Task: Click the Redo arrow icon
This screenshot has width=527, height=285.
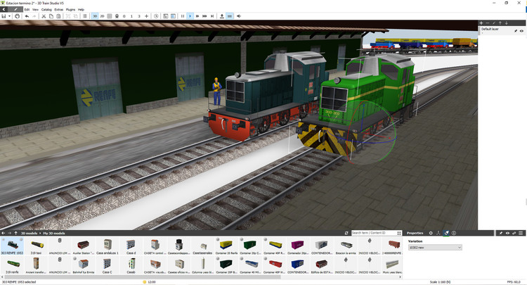Action: coord(34,15)
